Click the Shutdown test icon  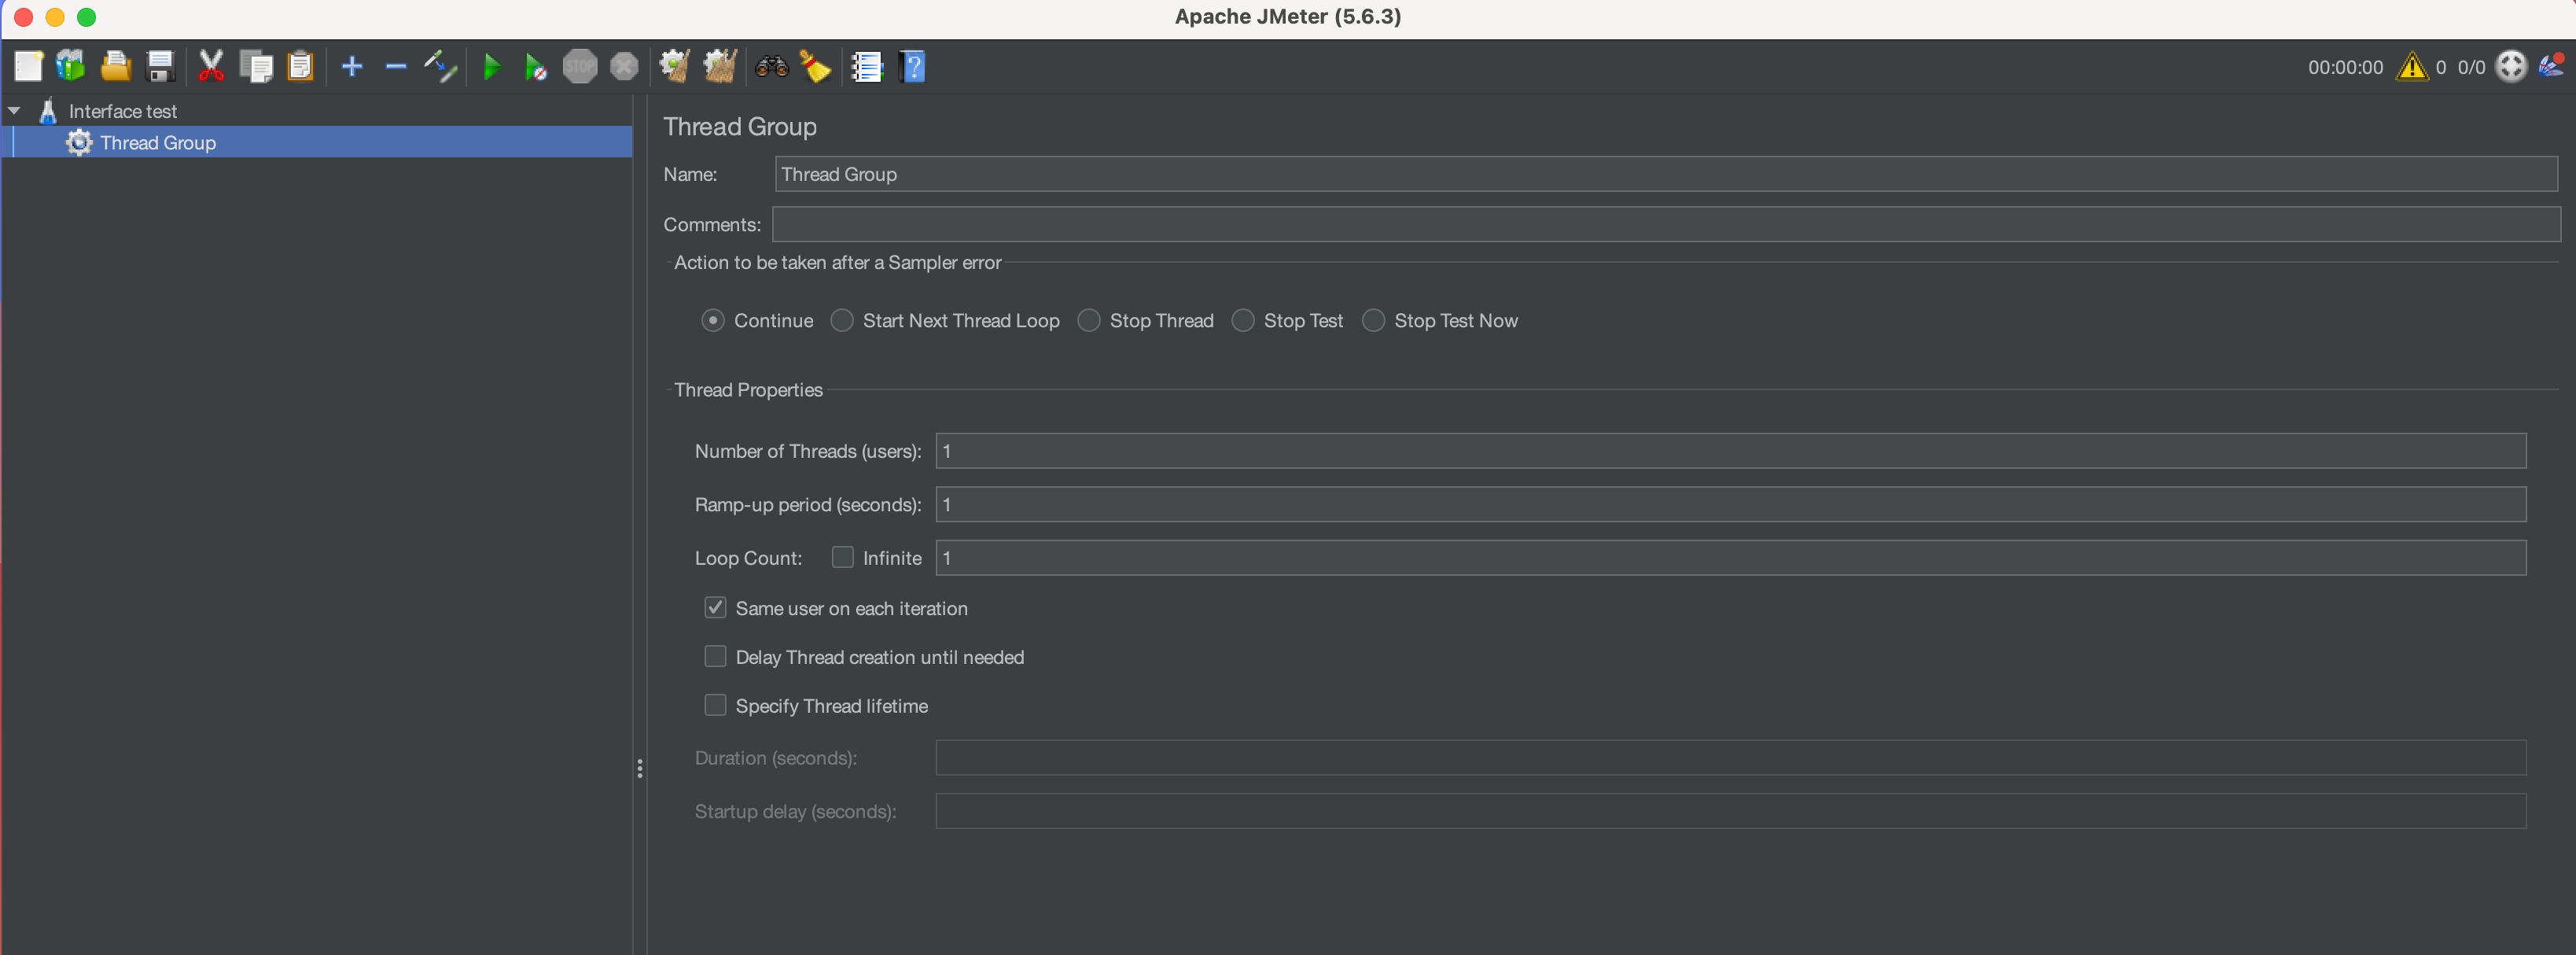coord(624,67)
